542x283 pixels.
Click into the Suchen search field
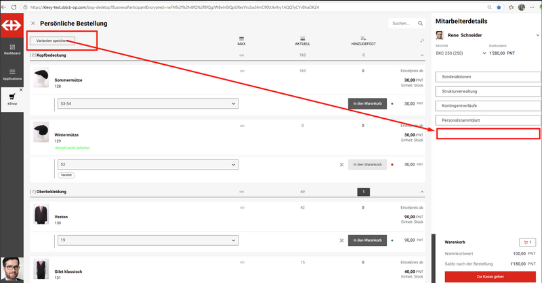click(401, 24)
